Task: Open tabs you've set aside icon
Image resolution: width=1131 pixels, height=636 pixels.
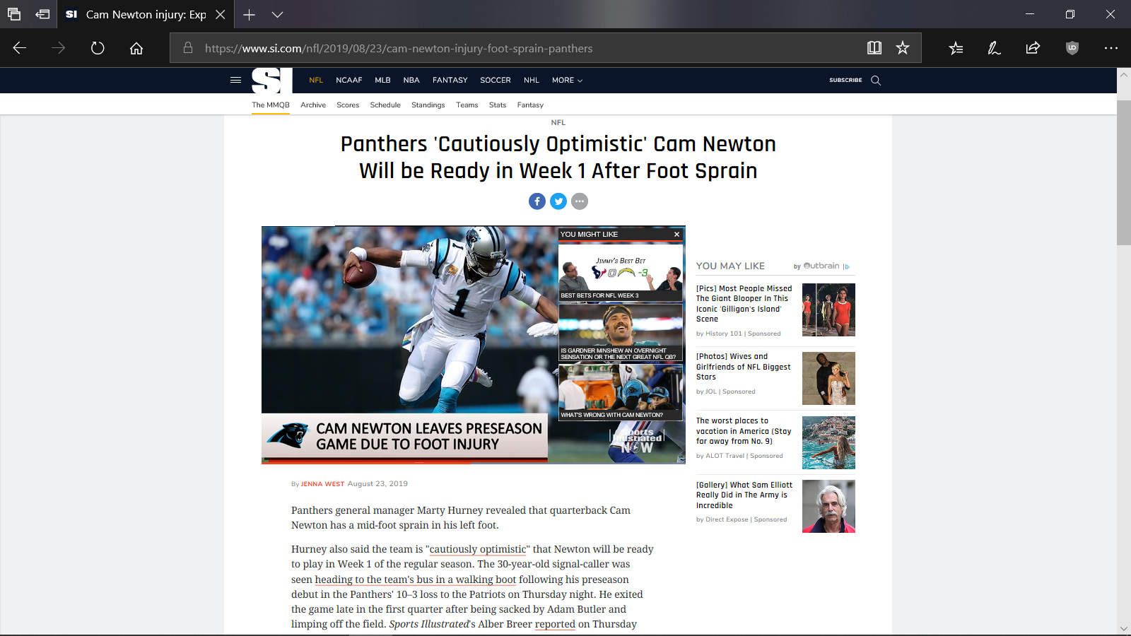Action: point(14,14)
